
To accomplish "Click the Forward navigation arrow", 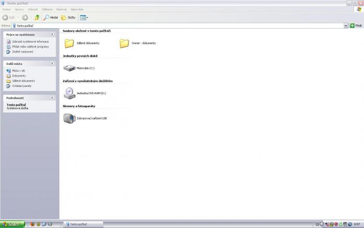I will (x=25, y=17).
